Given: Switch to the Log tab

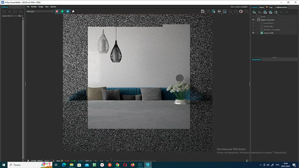Looking at the screenshot, I should click(x=271, y=7).
